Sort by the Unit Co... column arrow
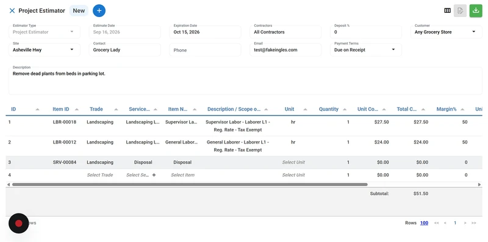Screen dimensions: 488x242 point(384,109)
